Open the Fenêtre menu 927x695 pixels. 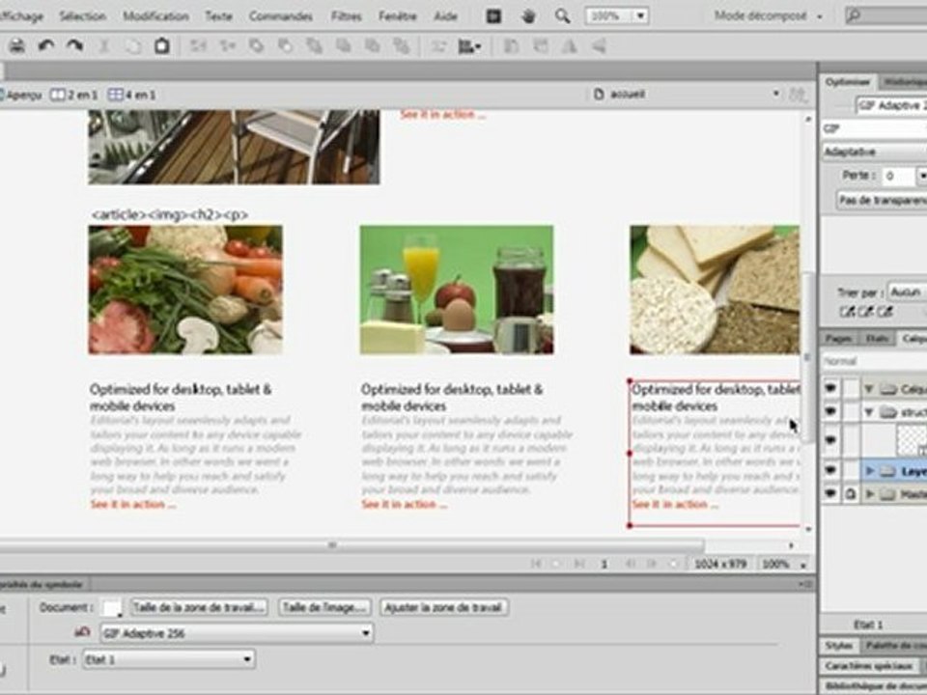click(397, 16)
